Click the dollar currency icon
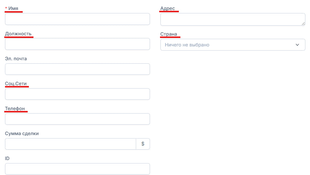Screen dimensions: 310x175 tap(143, 144)
